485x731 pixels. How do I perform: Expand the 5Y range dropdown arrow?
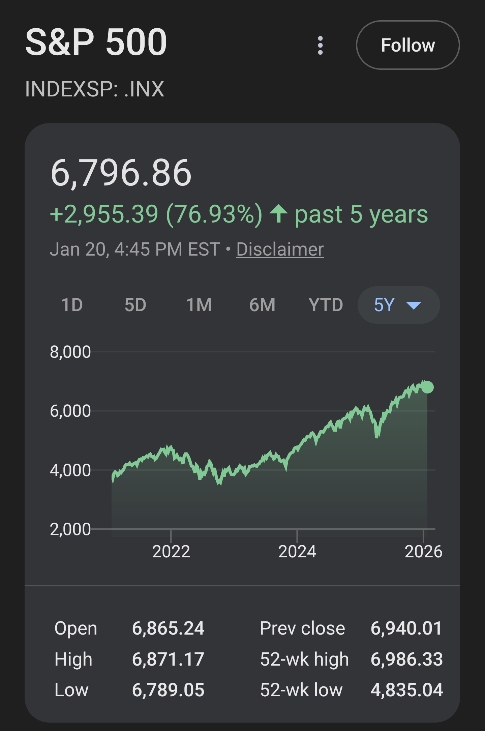coord(414,305)
